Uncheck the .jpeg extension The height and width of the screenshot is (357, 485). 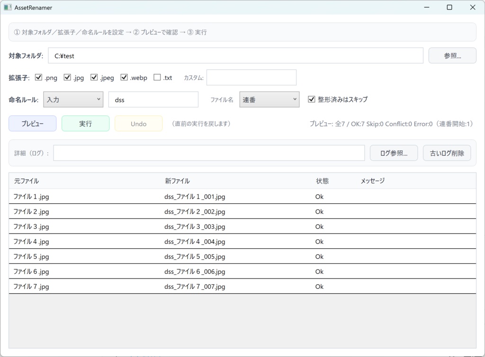(x=94, y=78)
